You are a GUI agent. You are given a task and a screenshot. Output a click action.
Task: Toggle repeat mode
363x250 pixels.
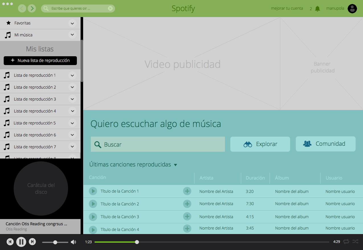point(346,241)
